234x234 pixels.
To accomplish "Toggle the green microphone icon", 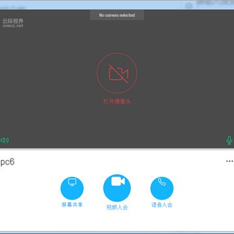I will tap(229, 140).
